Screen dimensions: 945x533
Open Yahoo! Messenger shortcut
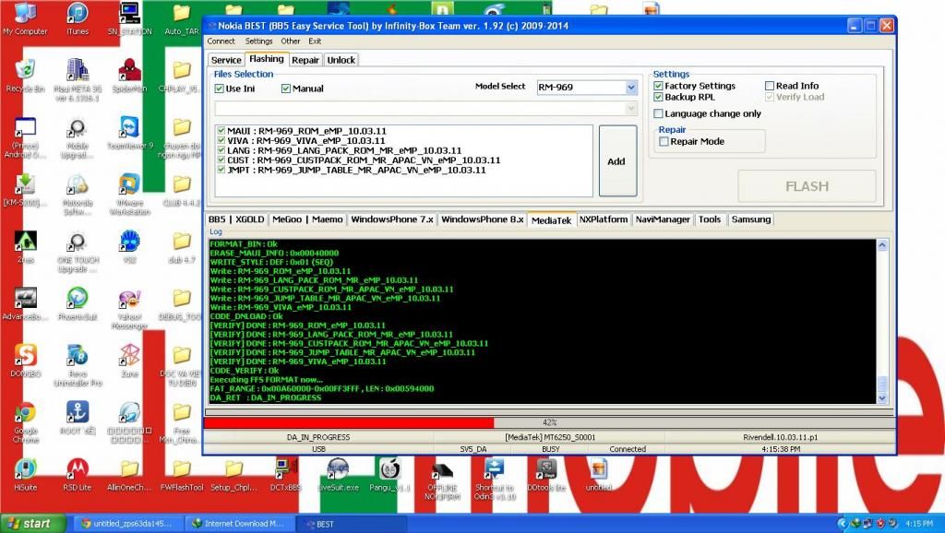point(129,308)
